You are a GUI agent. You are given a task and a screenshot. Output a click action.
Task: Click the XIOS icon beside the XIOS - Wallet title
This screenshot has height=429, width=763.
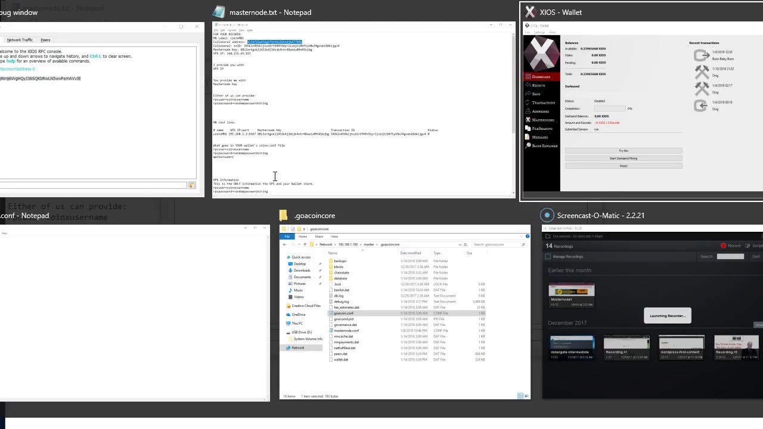[530, 12]
